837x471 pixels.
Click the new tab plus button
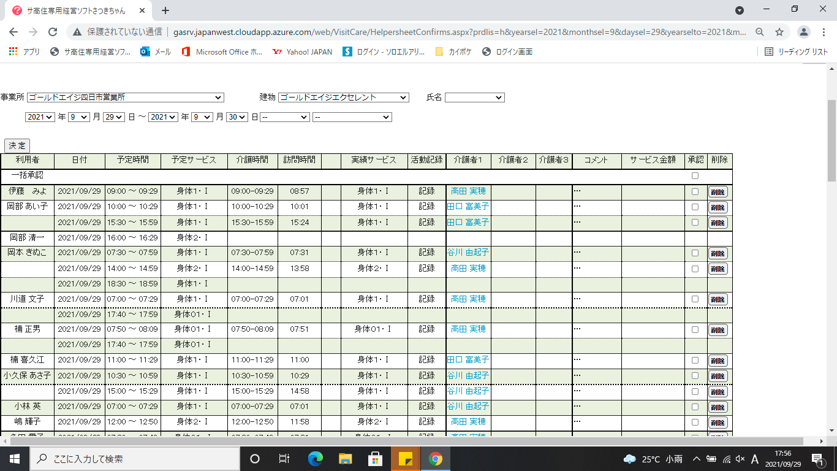point(165,10)
